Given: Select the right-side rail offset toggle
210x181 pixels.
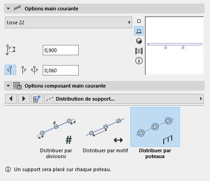Looking at the screenshot, I should (x=23, y=70).
